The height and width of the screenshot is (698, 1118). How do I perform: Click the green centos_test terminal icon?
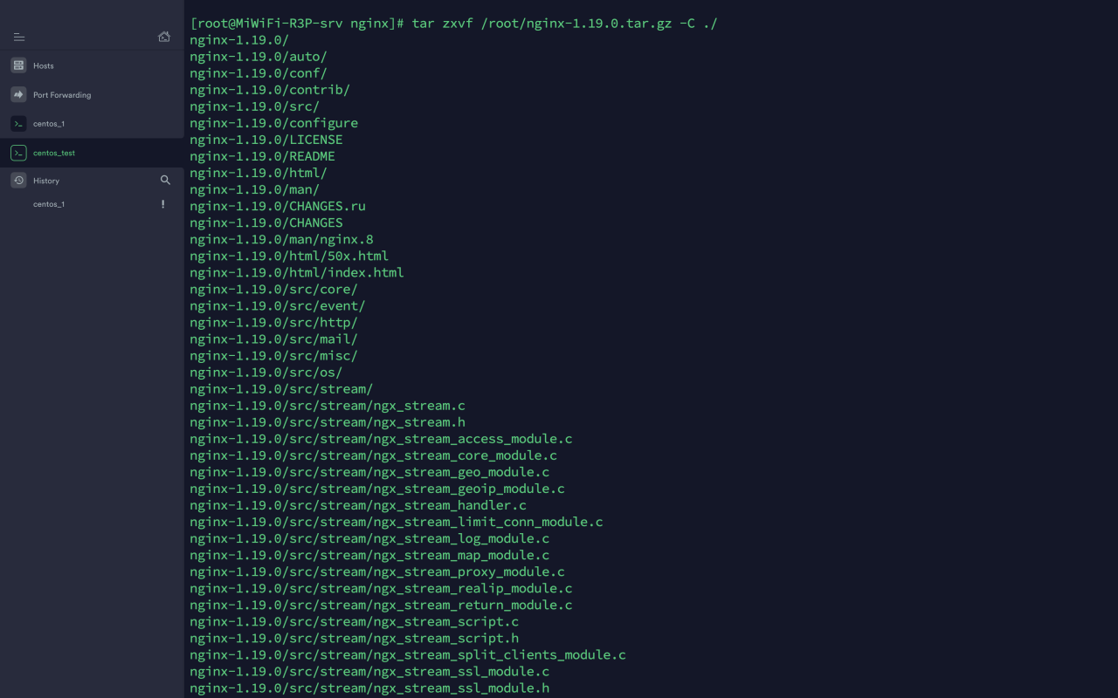pos(18,153)
